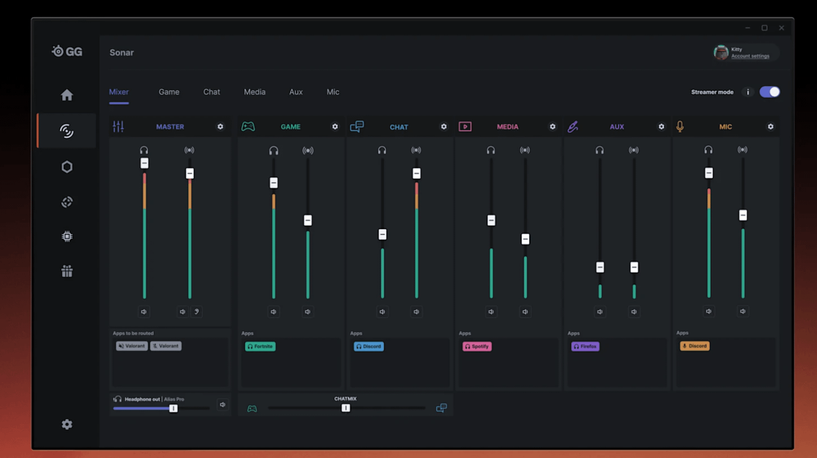
Task: Open MEDIA channel settings gear
Action: coord(552,127)
